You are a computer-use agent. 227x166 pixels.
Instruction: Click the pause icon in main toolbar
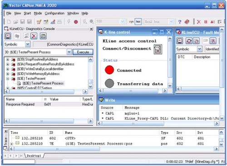tap(206, 22)
